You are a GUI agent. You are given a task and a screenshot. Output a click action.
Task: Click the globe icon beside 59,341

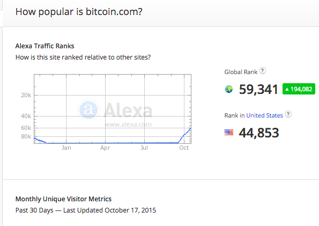229,89
